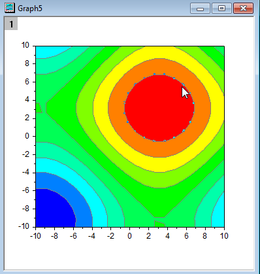Click the yellow contour band

159,165
